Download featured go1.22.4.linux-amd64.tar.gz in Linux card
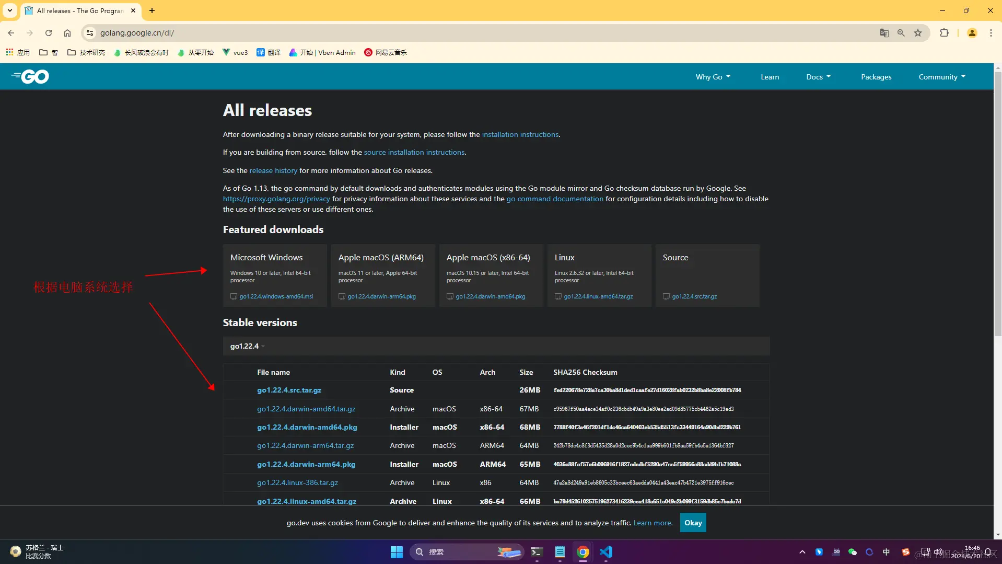 click(x=598, y=296)
